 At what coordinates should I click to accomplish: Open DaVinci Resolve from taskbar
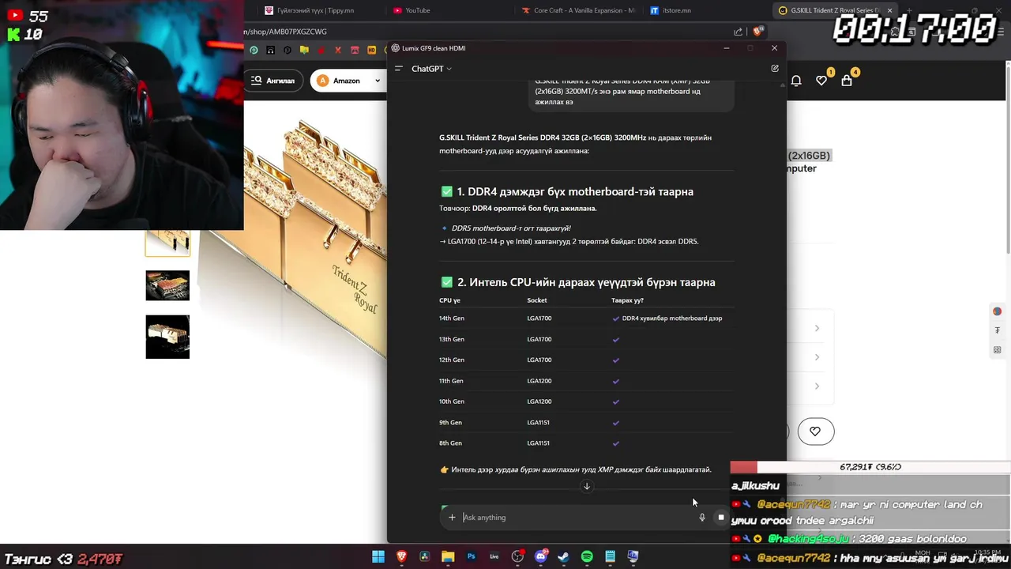click(425, 556)
